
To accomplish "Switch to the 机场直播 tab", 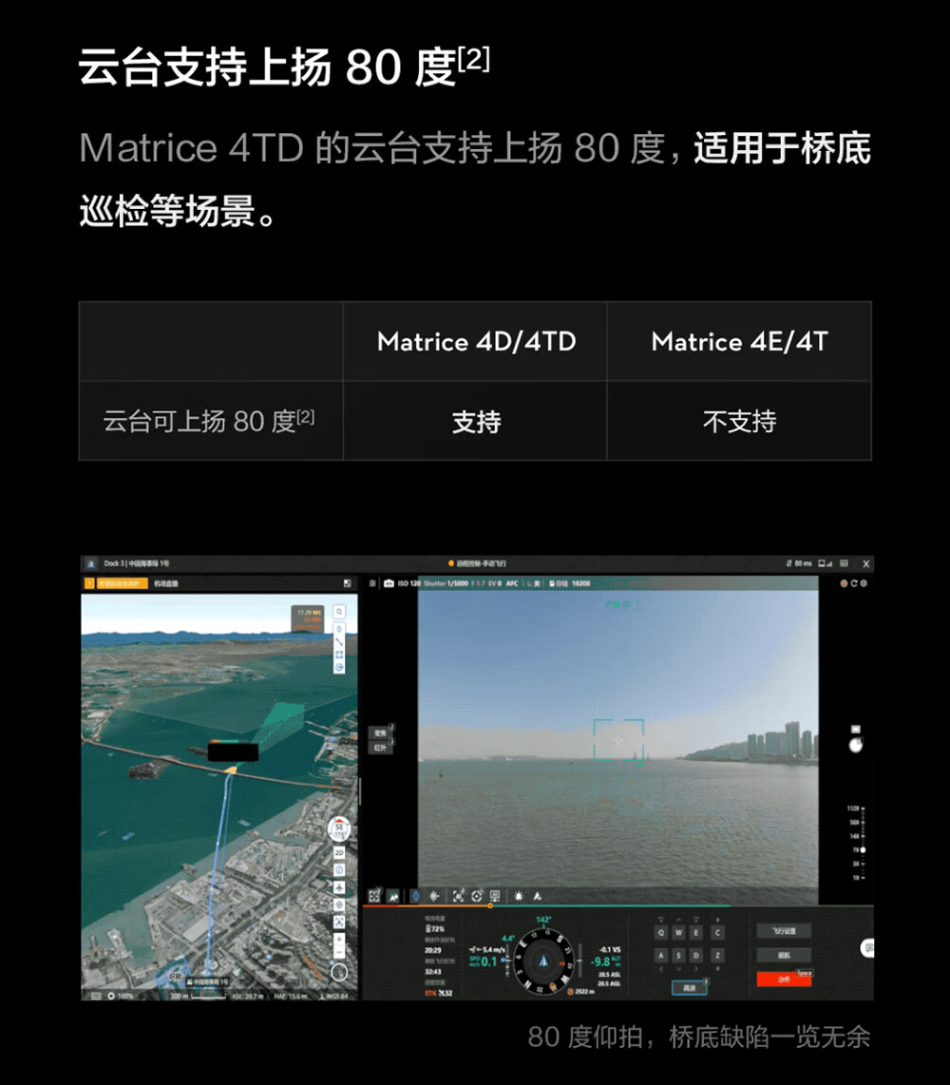I will tap(166, 583).
